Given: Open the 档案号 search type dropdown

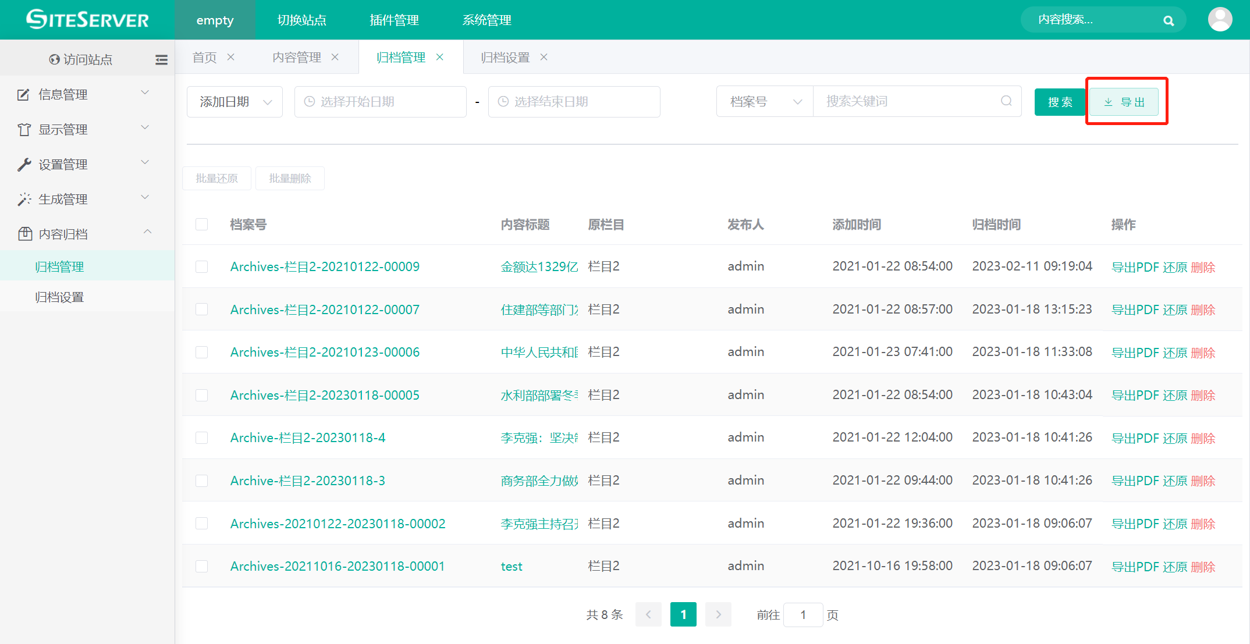Looking at the screenshot, I should 765,102.
